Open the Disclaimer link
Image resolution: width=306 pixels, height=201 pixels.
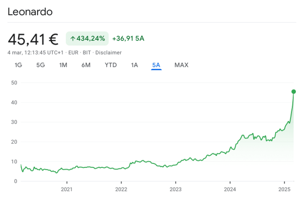(109, 53)
